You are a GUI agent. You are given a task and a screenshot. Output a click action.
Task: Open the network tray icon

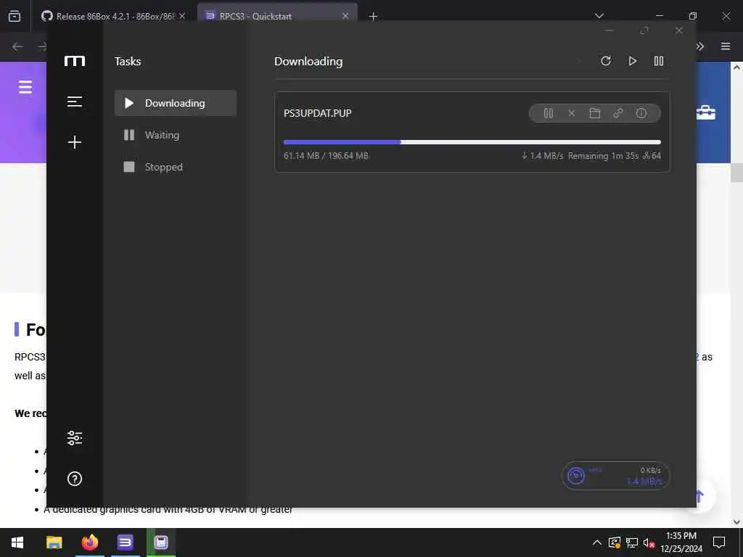point(632,542)
